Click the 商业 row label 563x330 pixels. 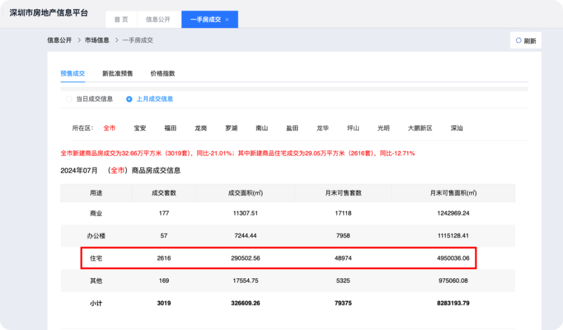coord(96,214)
